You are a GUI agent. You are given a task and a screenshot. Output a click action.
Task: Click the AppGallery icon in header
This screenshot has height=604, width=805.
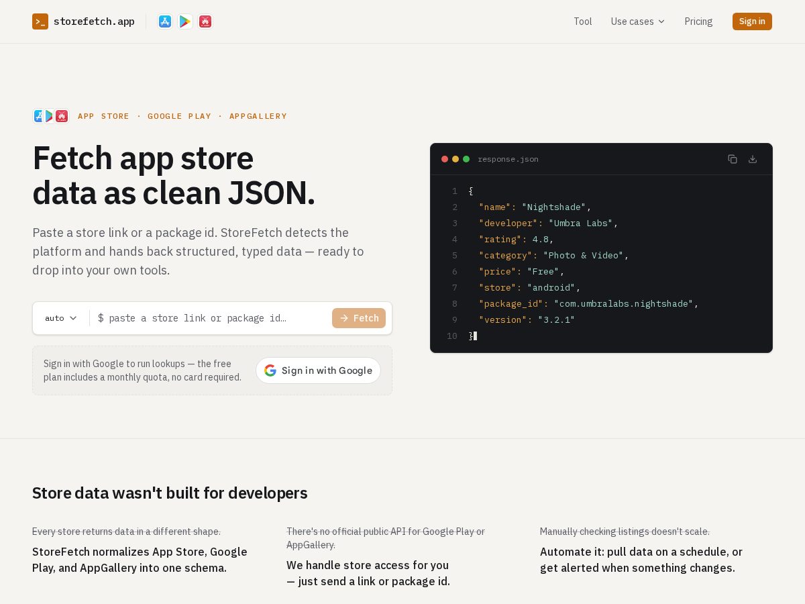click(x=205, y=21)
